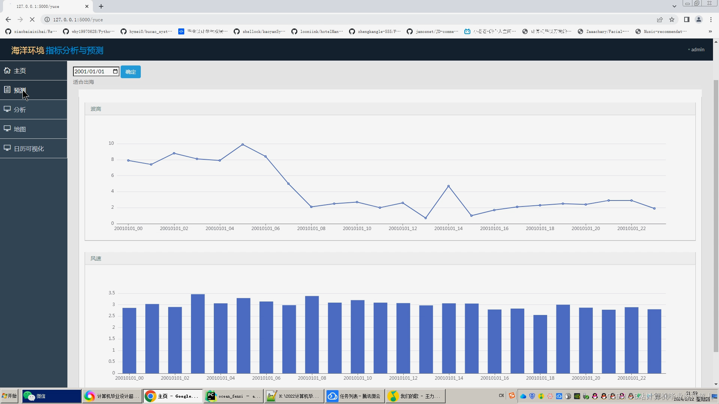Open the Chrome profile avatar icon

698,19
